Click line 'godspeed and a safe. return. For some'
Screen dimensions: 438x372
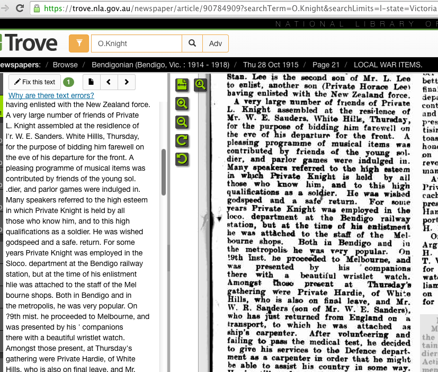tap(70, 243)
